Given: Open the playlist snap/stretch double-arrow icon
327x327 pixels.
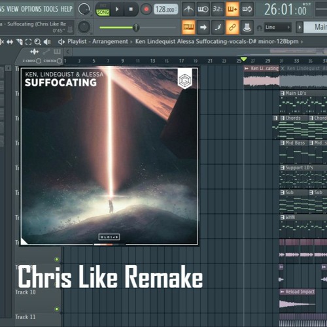Looking at the screenshot, I should [x=10, y=42].
